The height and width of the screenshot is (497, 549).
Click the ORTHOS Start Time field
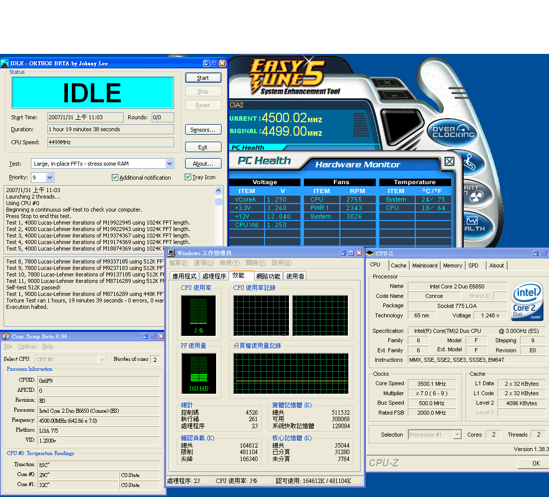[85, 117]
